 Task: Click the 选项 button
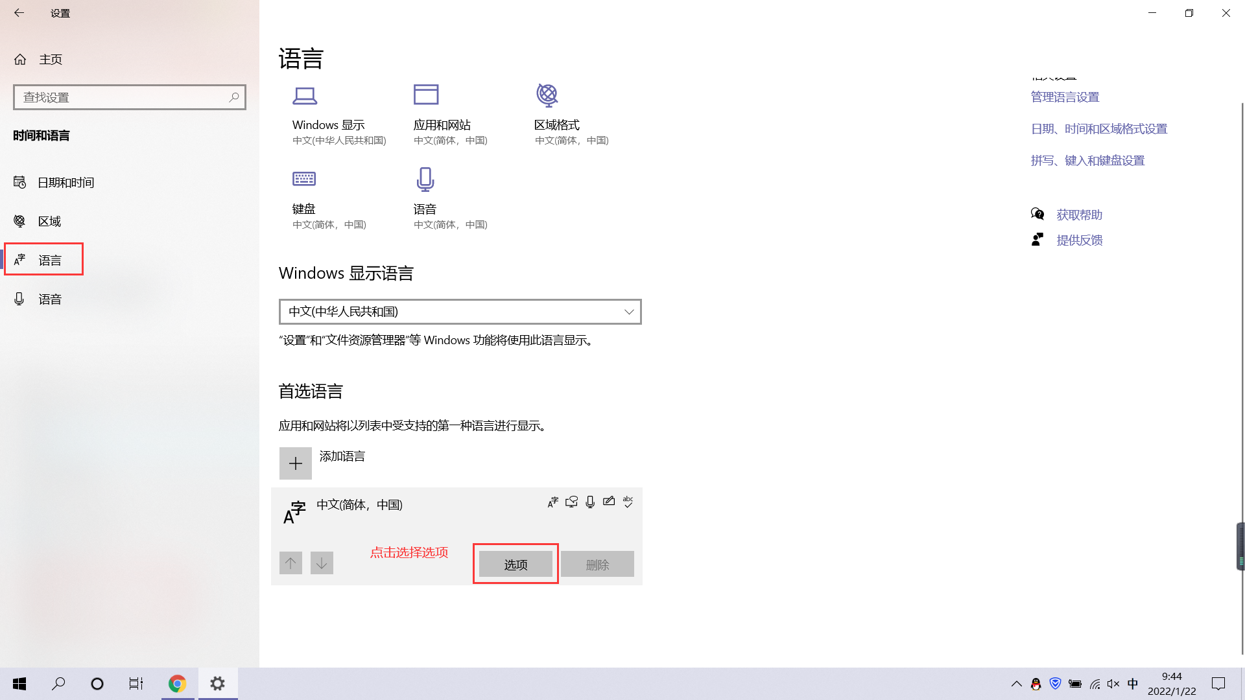(x=516, y=565)
